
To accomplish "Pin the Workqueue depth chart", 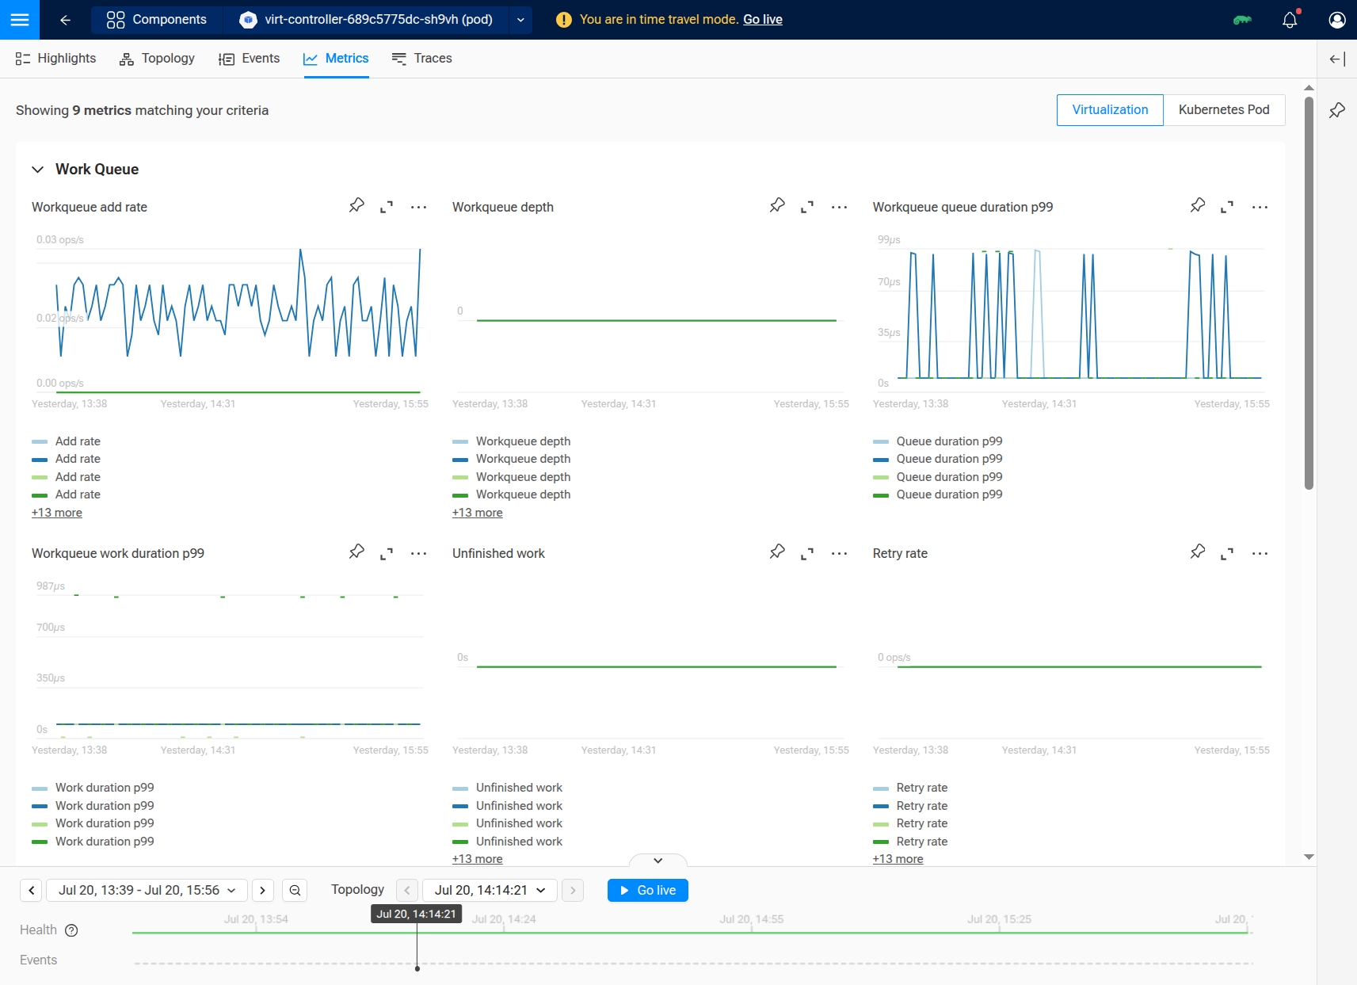I will click(777, 206).
